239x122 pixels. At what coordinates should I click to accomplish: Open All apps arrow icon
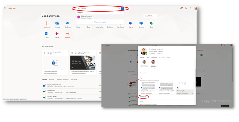(x=67, y=34)
